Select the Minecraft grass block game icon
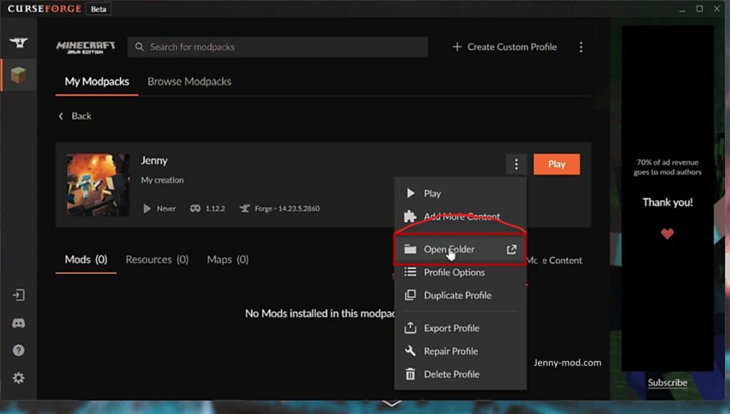 pyautogui.click(x=19, y=75)
